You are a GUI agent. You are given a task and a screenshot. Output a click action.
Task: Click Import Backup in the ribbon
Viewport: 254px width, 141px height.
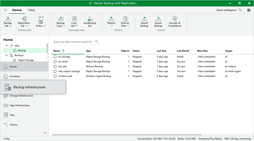point(144,21)
